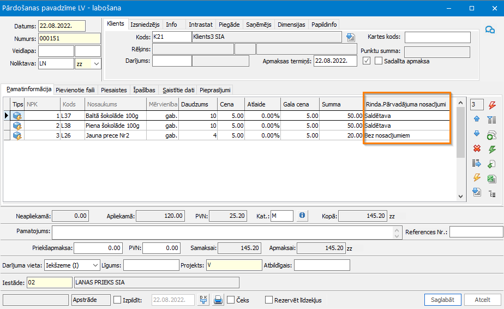Click the Atcelt button
The height and width of the screenshot is (309, 504).
click(x=482, y=300)
